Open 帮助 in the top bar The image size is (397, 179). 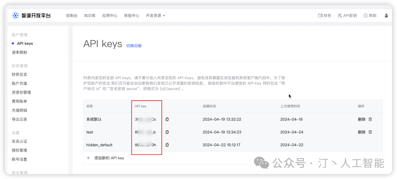tap(370, 15)
